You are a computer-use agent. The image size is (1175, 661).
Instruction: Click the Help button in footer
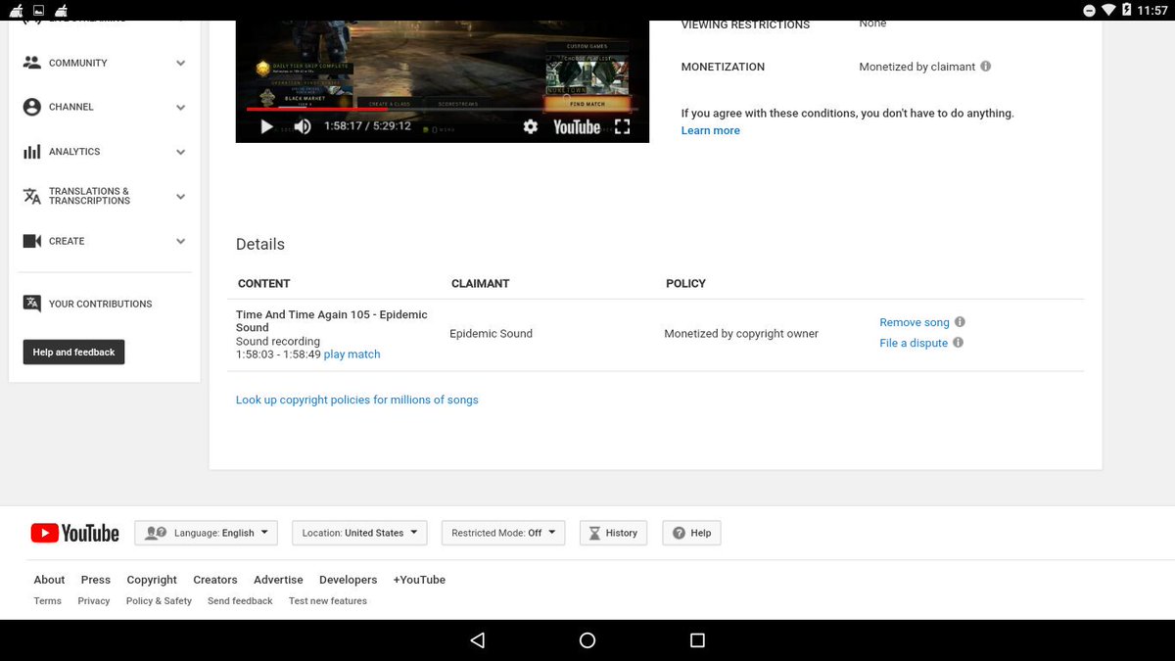pyautogui.click(x=691, y=533)
